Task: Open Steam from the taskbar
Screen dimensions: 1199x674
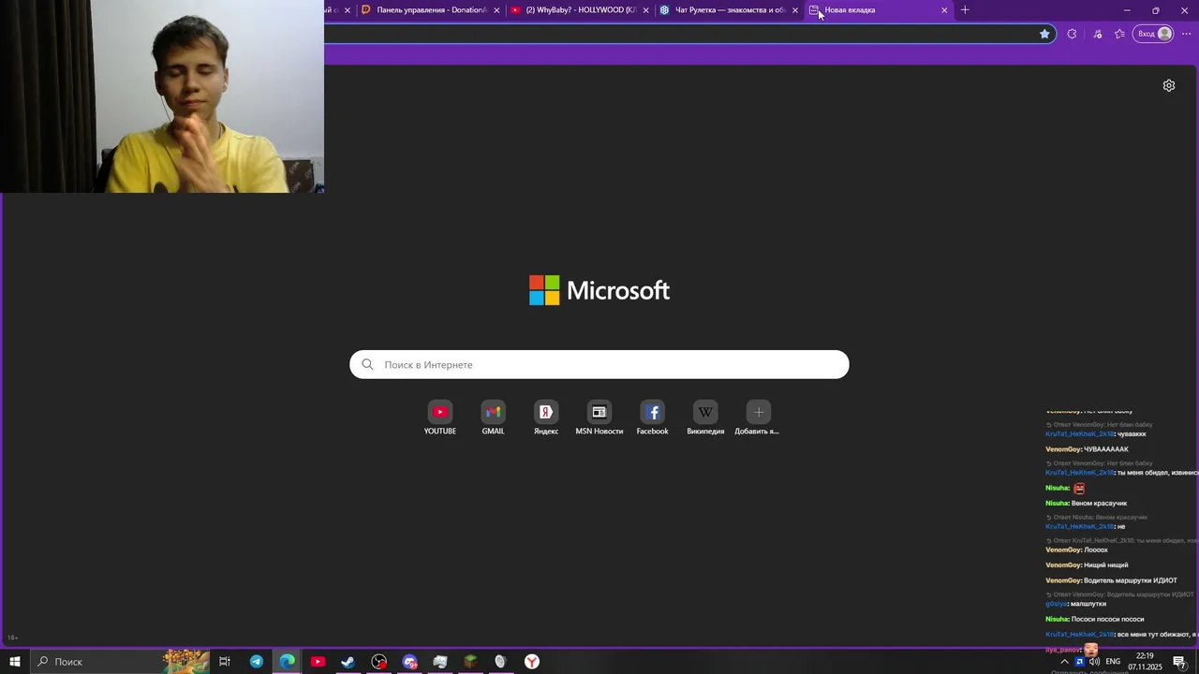Action: [x=348, y=662]
